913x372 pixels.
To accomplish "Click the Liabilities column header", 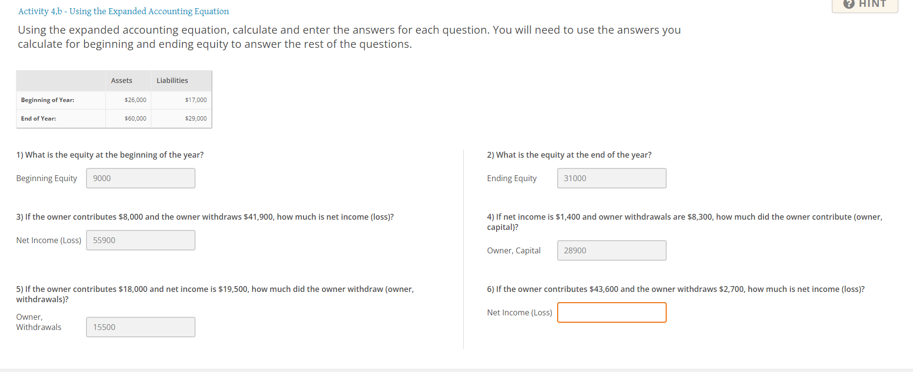I will [x=172, y=80].
